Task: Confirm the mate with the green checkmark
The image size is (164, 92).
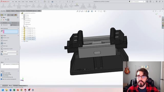Action: click(x=1, y=20)
